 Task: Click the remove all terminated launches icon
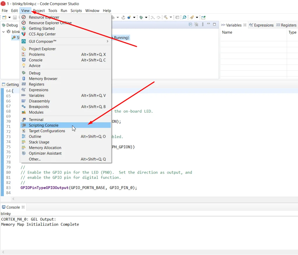click(x=196, y=25)
